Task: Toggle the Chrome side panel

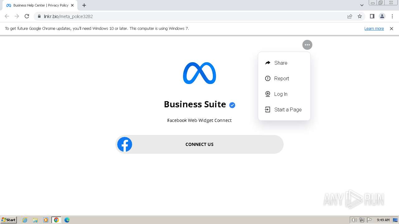Action: (372, 16)
